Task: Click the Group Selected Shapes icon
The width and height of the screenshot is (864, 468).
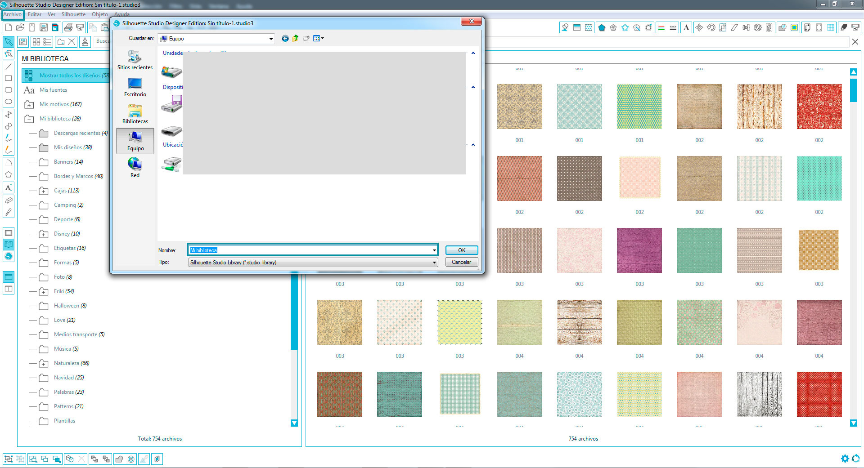Action: [9, 459]
